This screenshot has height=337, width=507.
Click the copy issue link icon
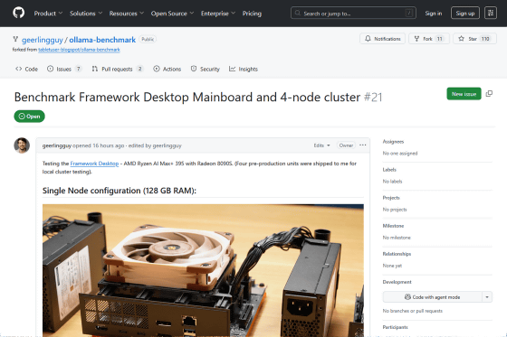(489, 94)
